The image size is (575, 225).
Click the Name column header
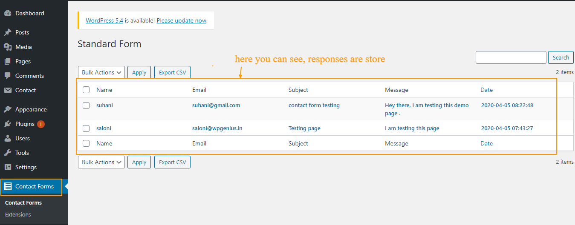[x=104, y=90]
